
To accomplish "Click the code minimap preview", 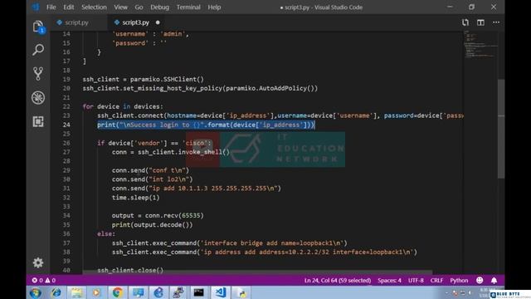I will [x=480, y=44].
